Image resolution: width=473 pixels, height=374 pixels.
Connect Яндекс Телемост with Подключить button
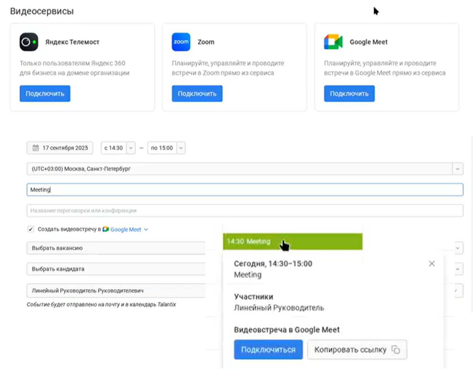(45, 93)
